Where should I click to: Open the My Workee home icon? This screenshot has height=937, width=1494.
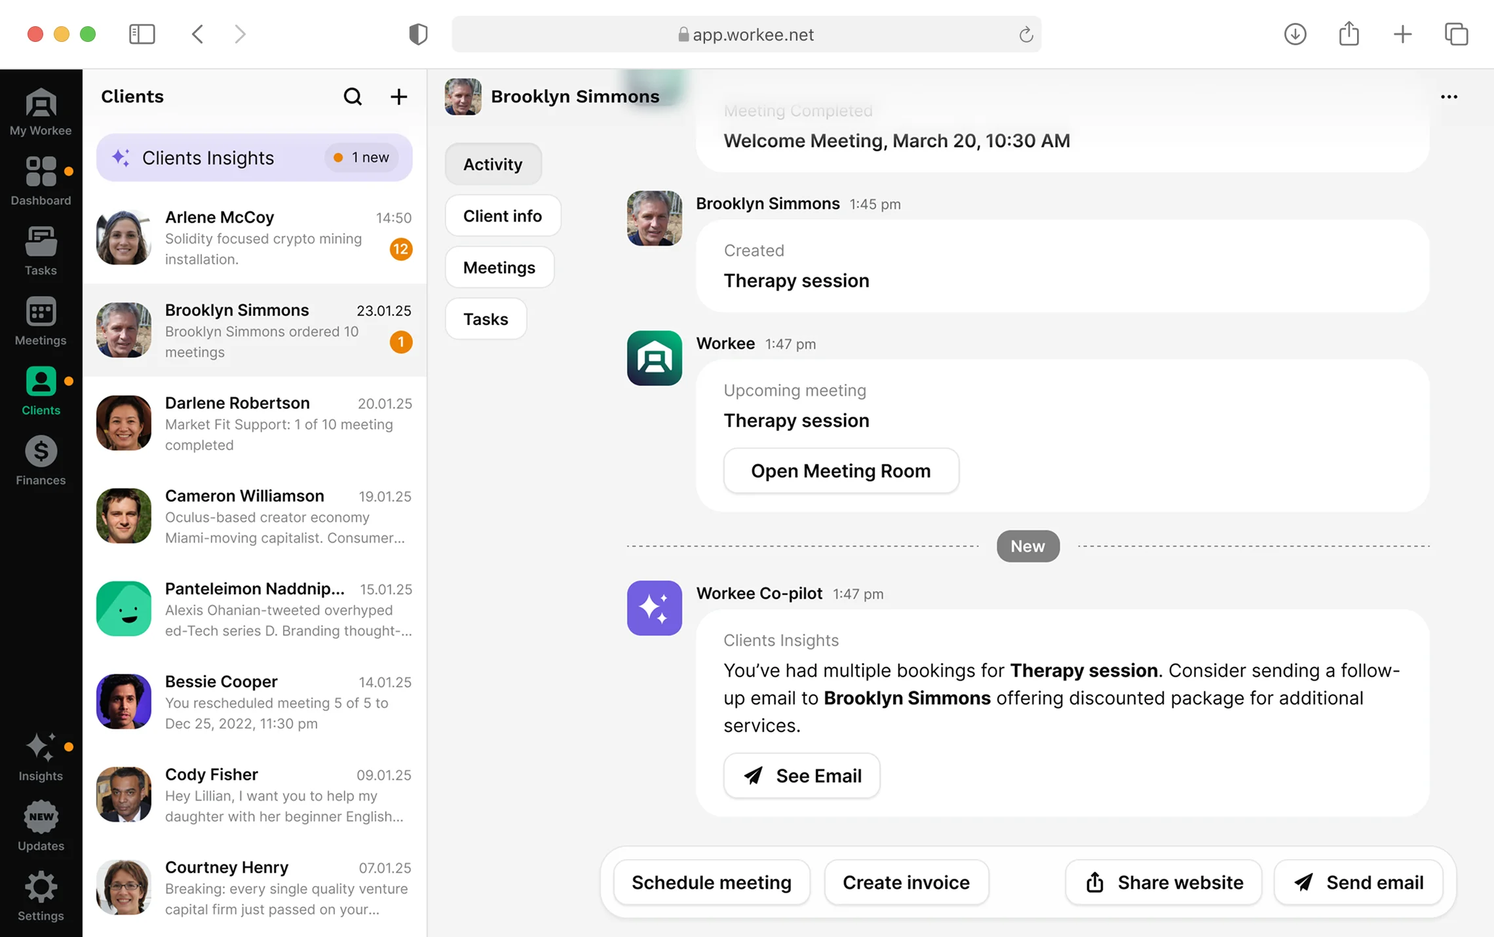[x=41, y=111]
